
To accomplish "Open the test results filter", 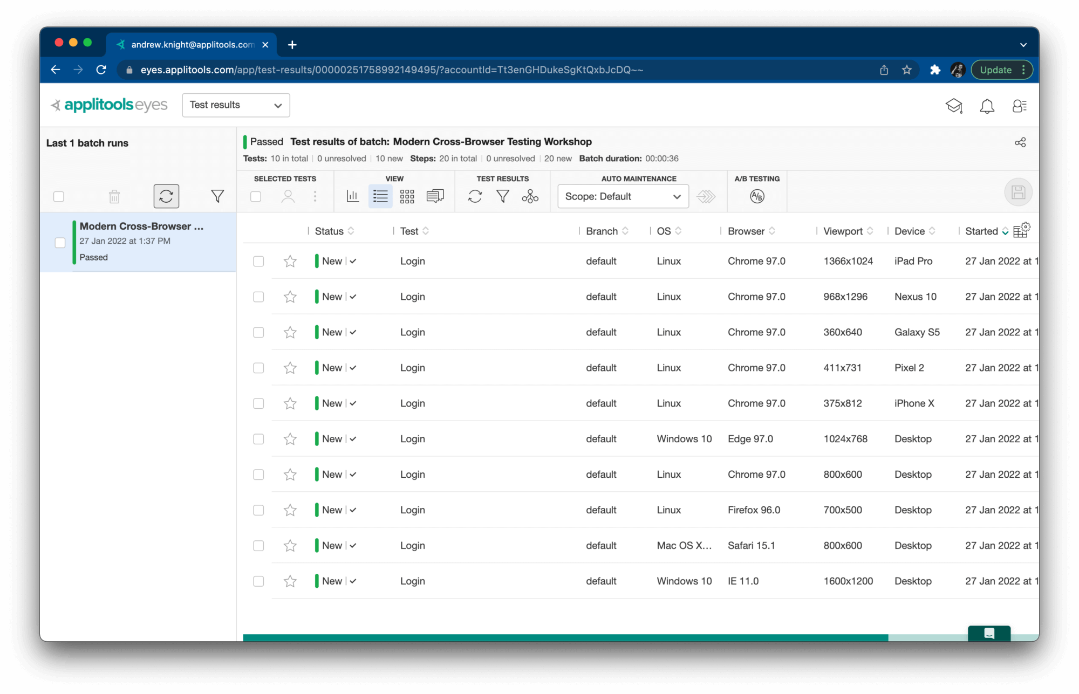I will 503,196.
